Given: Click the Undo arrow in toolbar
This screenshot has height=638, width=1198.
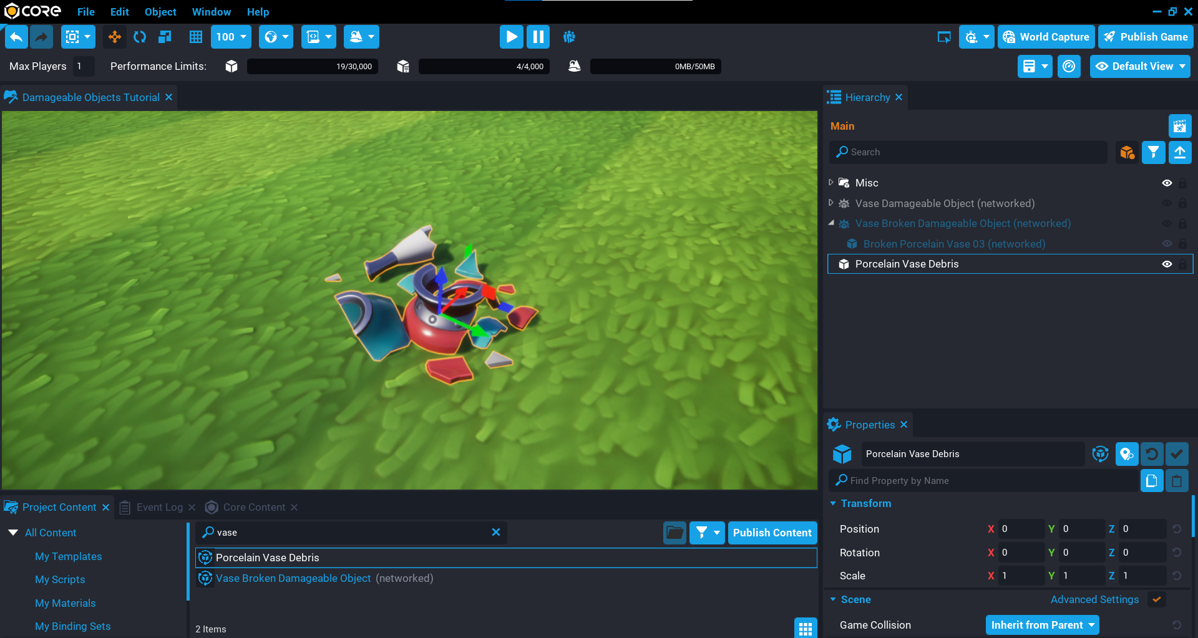Looking at the screenshot, I should tap(17, 37).
